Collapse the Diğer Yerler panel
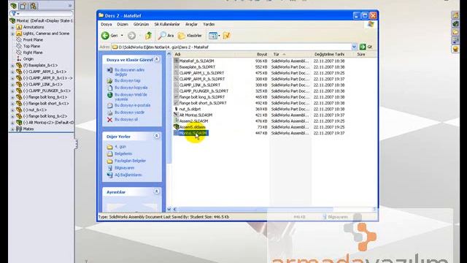467x263 pixels. click(157, 137)
